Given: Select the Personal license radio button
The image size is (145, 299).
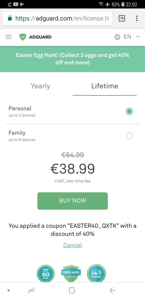Looking at the screenshot, I should [129, 111].
